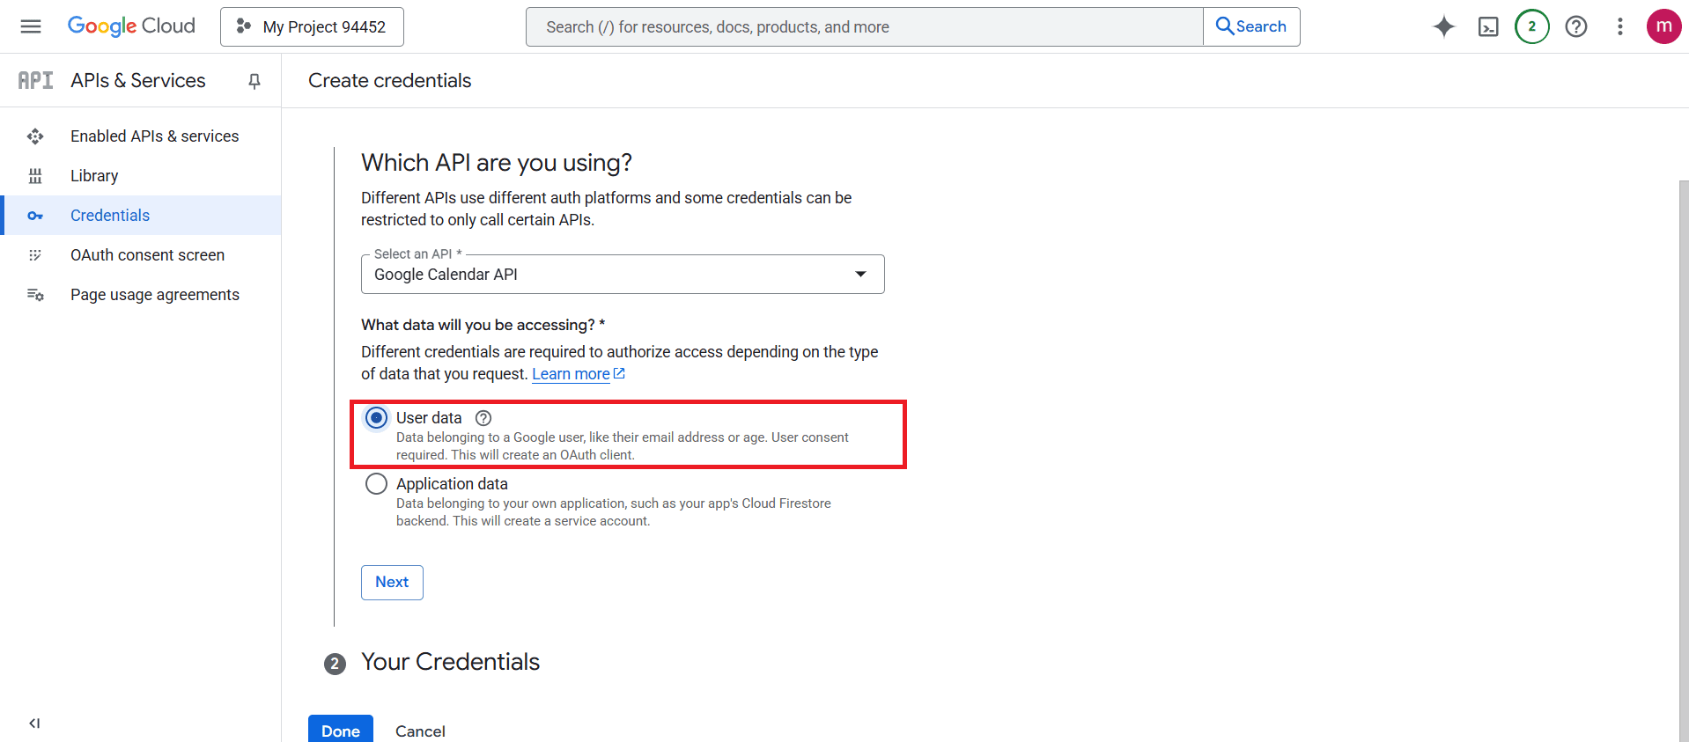Open notifications badge showing 2
Viewport: 1689px width, 742px height.
1531,26
